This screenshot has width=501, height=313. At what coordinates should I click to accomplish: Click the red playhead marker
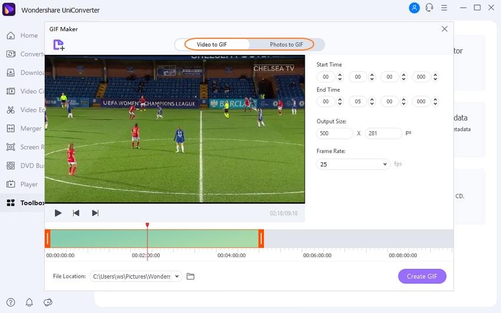(147, 225)
